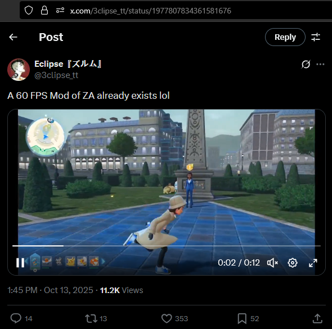The height and width of the screenshot is (329, 332).
Task: Seek on the video progress bar
Action: tap(167, 246)
